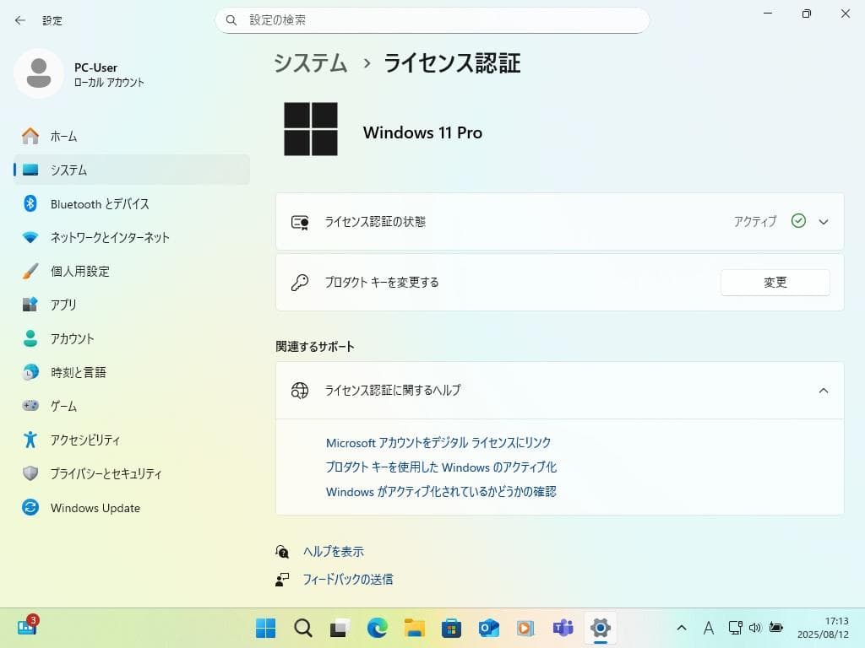Launch Microsoft Edge from the taskbar
The width and height of the screenshot is (865, 648).
tap(377, 628)
